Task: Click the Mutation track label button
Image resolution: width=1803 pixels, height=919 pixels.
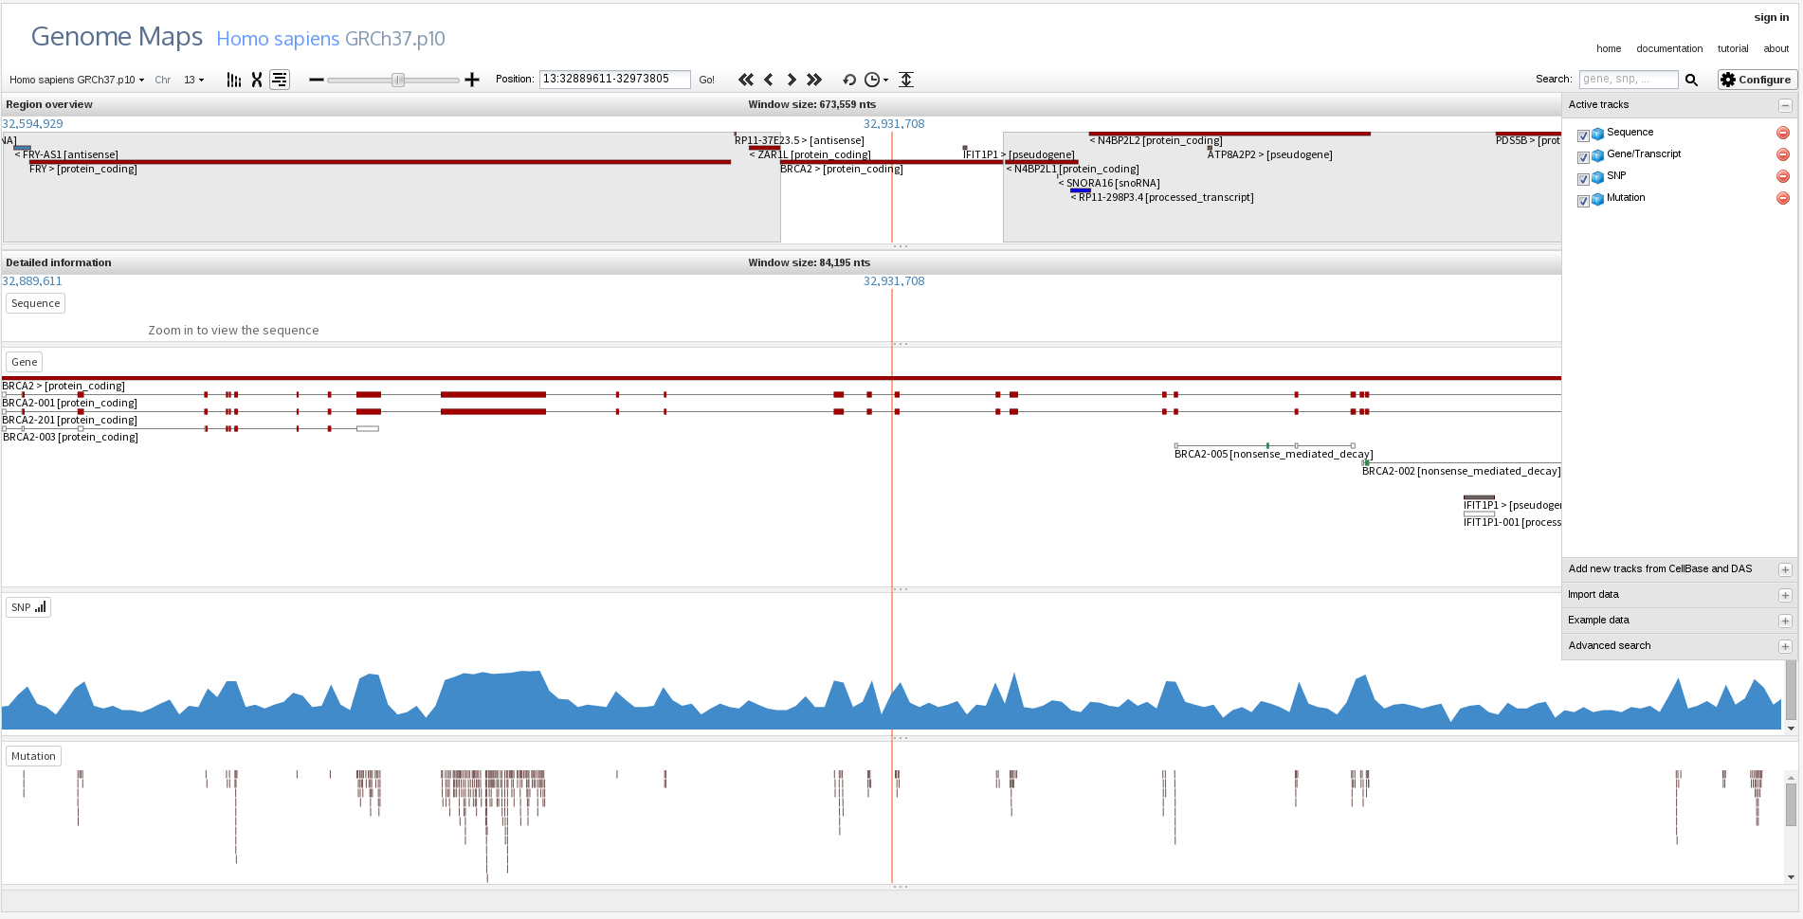Action: point(33,756)
